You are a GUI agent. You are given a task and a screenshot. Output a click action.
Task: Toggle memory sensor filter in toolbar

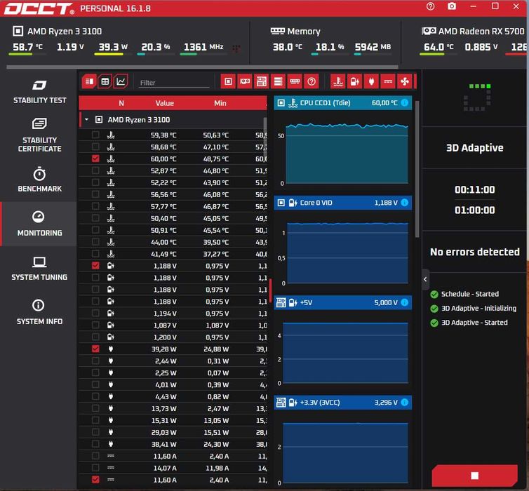click(295, 81)
